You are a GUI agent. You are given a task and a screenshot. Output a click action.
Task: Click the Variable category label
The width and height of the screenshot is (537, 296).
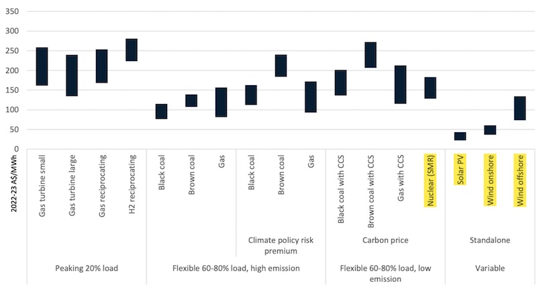(489, 268)
